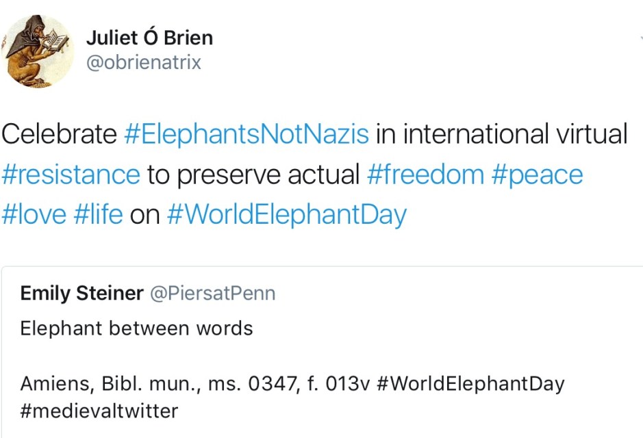643x438 pixels.
Task: Click the "in international virtual" tweet text
Action: [501, 134]
